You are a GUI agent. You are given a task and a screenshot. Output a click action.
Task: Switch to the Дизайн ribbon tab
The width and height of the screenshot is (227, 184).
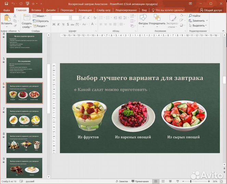[51, 10]
